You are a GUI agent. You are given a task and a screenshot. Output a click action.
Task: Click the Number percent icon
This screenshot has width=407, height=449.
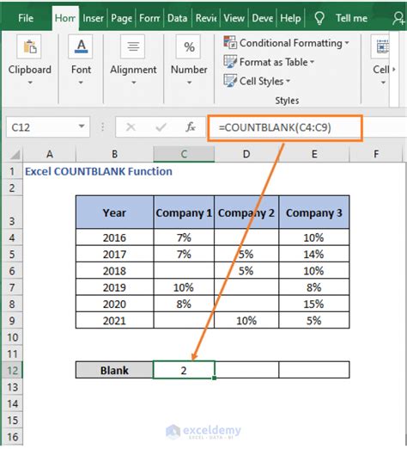(189, 46)
